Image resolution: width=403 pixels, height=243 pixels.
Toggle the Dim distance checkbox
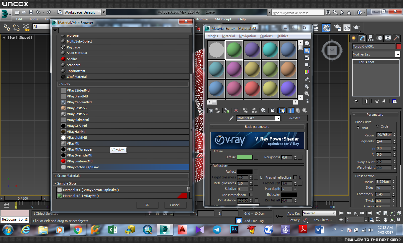click(256, 200)
